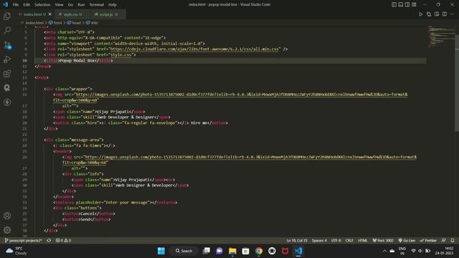Open the taskbar Search box
Viewport: 459px width, 258px height.
(x=184, y=251)
